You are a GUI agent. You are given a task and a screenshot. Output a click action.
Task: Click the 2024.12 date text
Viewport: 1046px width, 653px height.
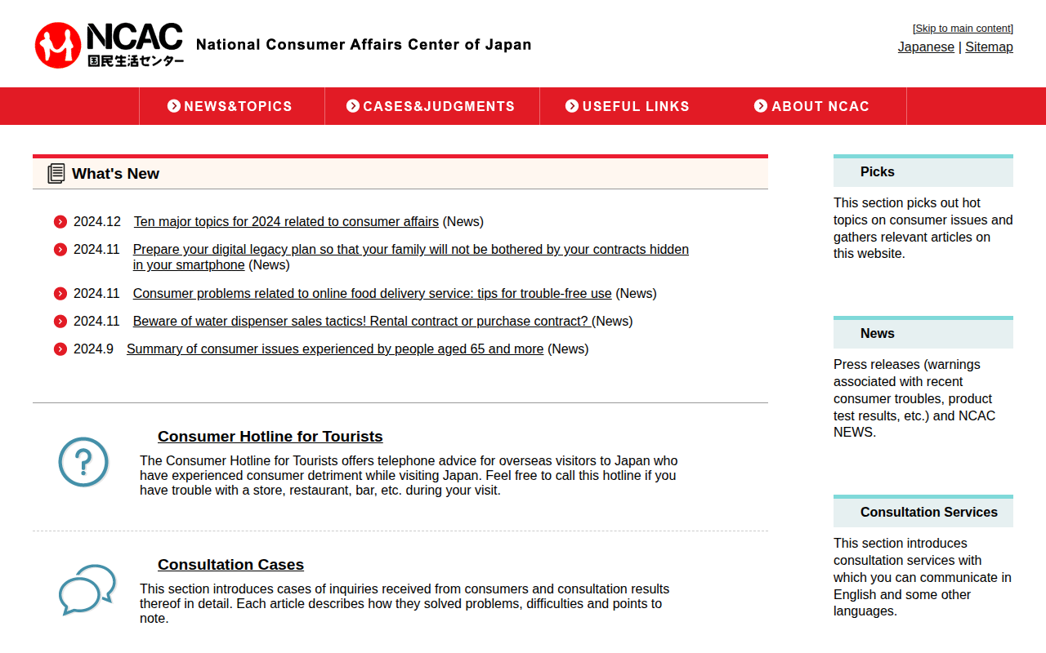point(97,222)
